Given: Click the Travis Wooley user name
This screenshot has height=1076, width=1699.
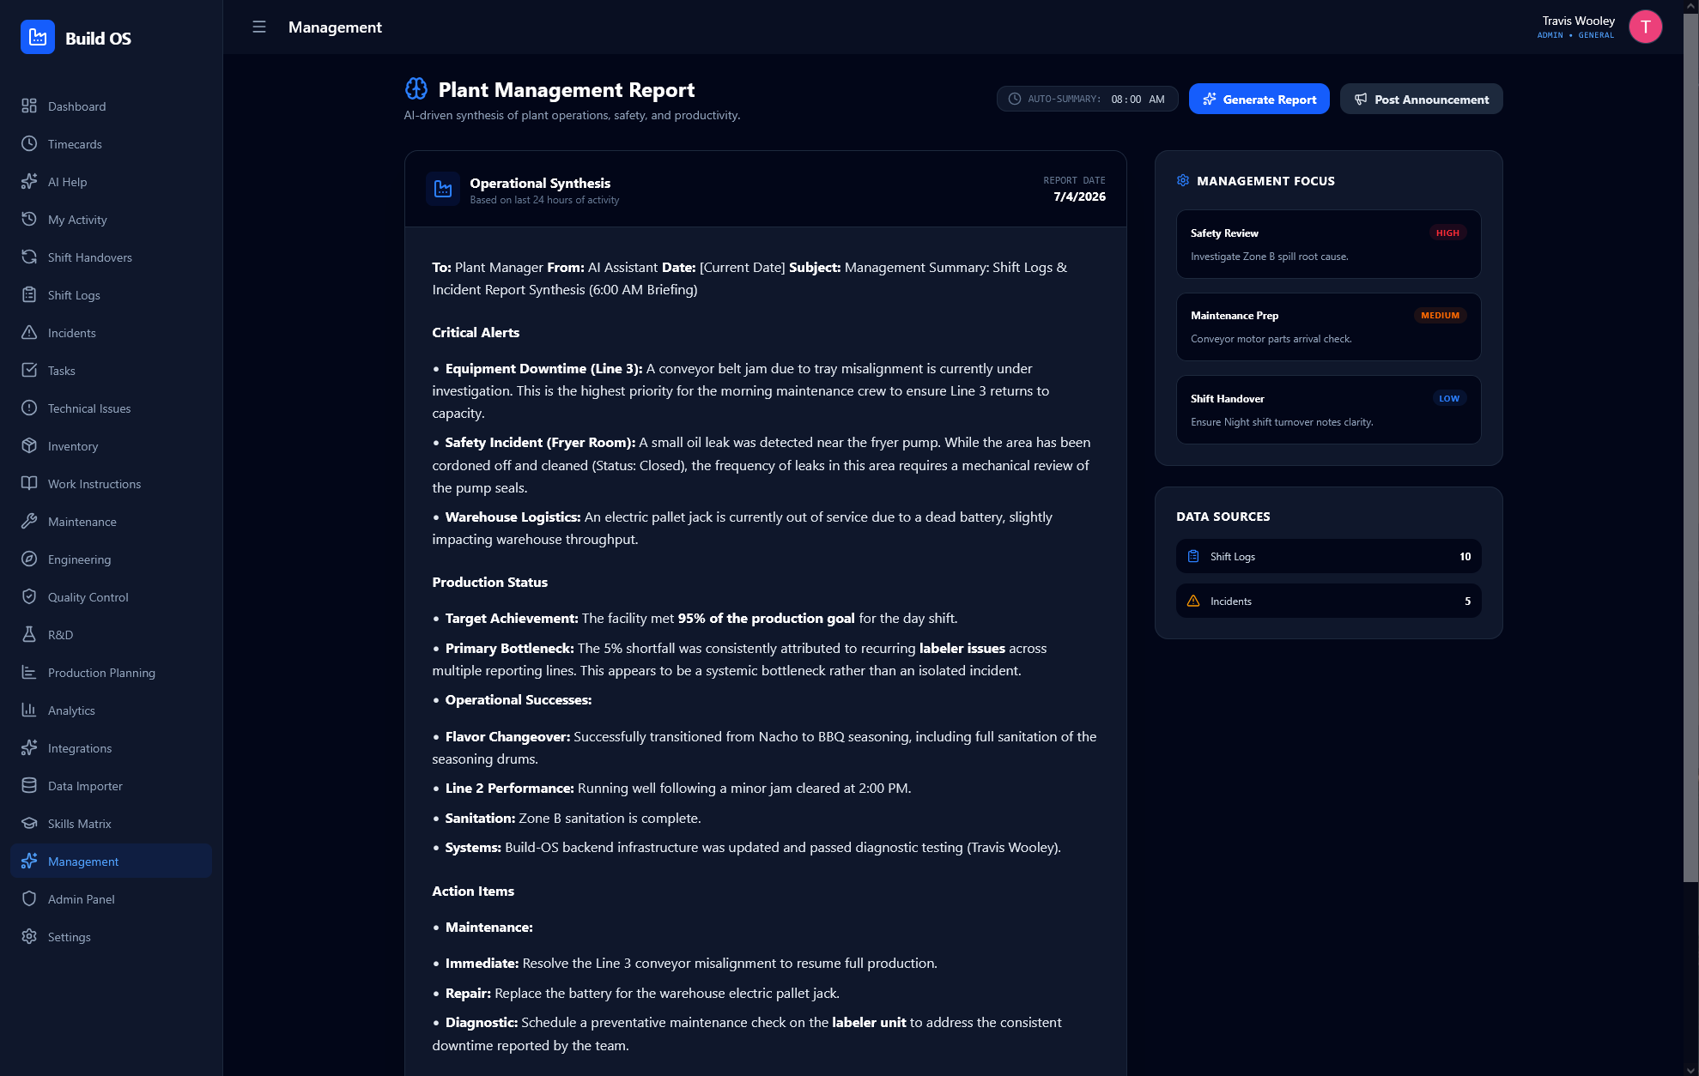Looking at the screenshot, I should point(1578,21).
